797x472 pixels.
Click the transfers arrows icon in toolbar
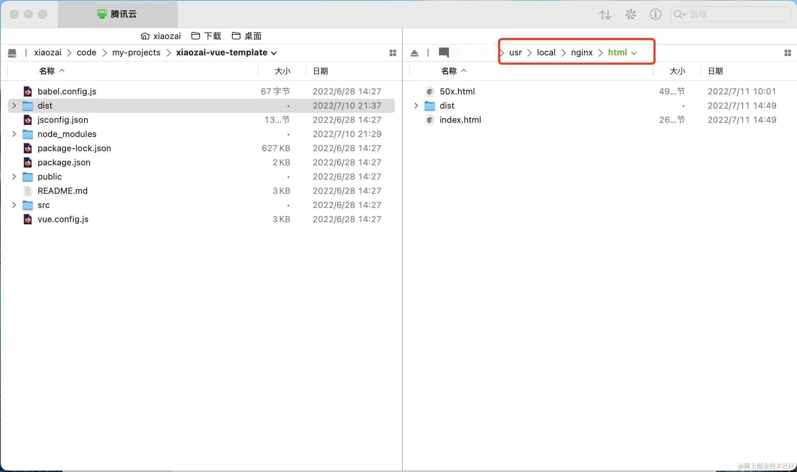605,15
